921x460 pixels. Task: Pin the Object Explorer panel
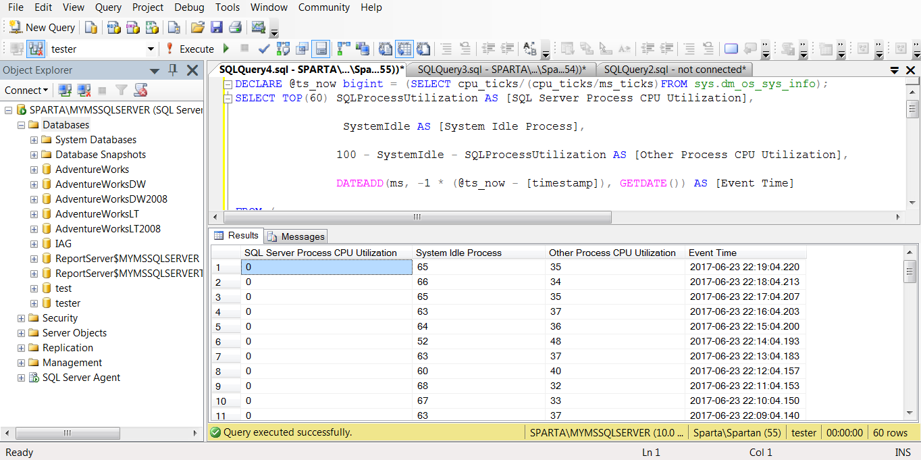pyautogui.click(x=173, y=70)
